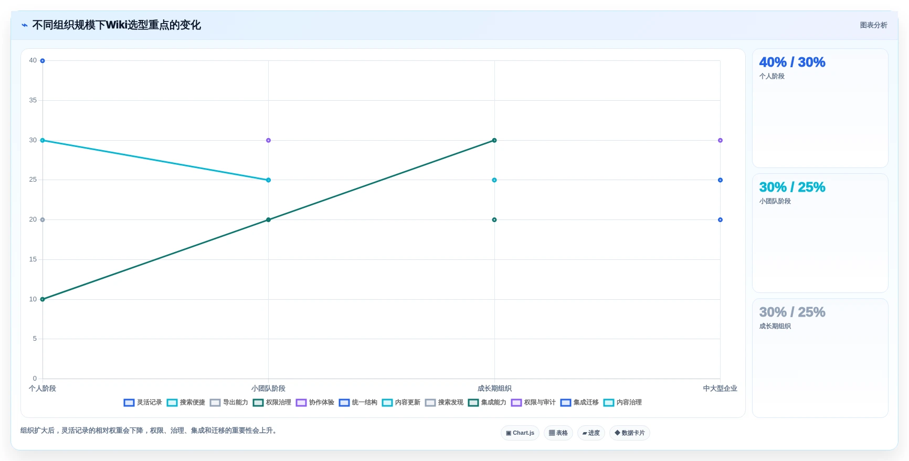This screenshot has height=461, width=909.
Task: Toggle the 内容治理 legend series
Action: pos(622,403)
